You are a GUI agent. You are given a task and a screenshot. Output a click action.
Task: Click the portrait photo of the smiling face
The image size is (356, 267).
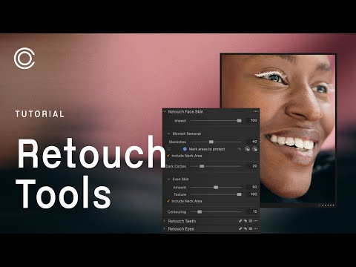pos(278,130)
